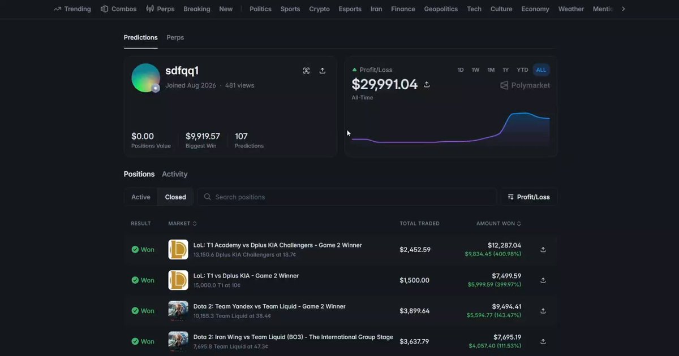Image resolution: width=679 pixels, height=356 pixels.
Task: Open the Esports category
Action: [x=350, y=9]
